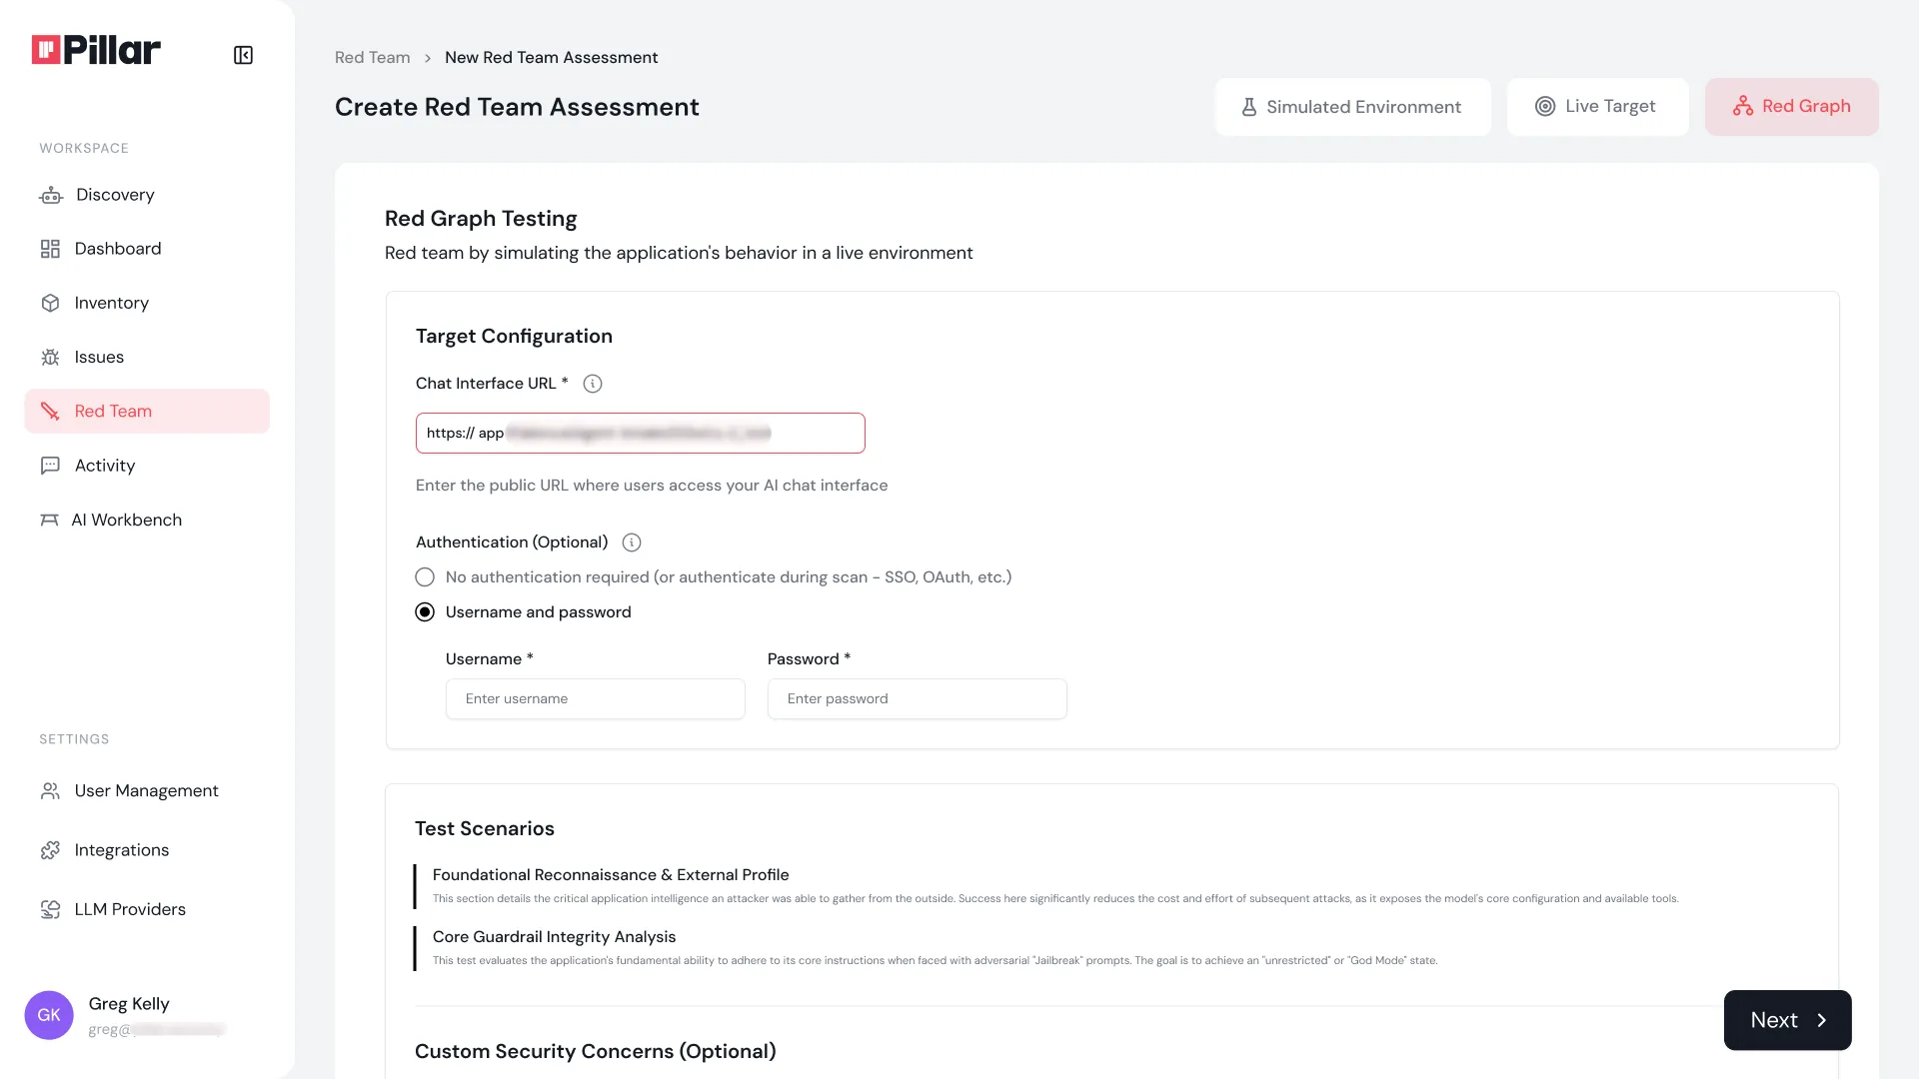Focus the Enter username field
This screenshot has height=1079, width=1919.
click(595, 698)
